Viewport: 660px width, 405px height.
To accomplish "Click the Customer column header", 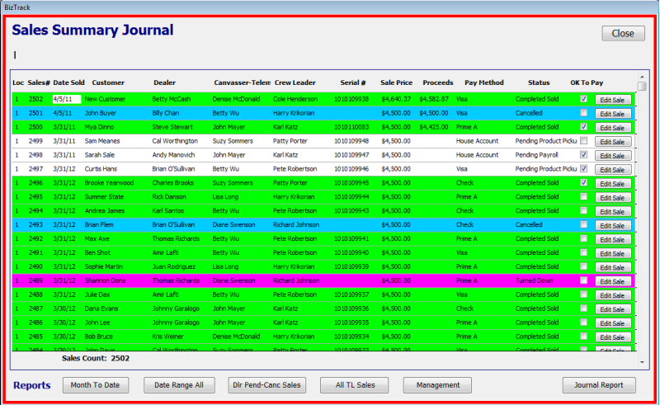I will 108,82.
